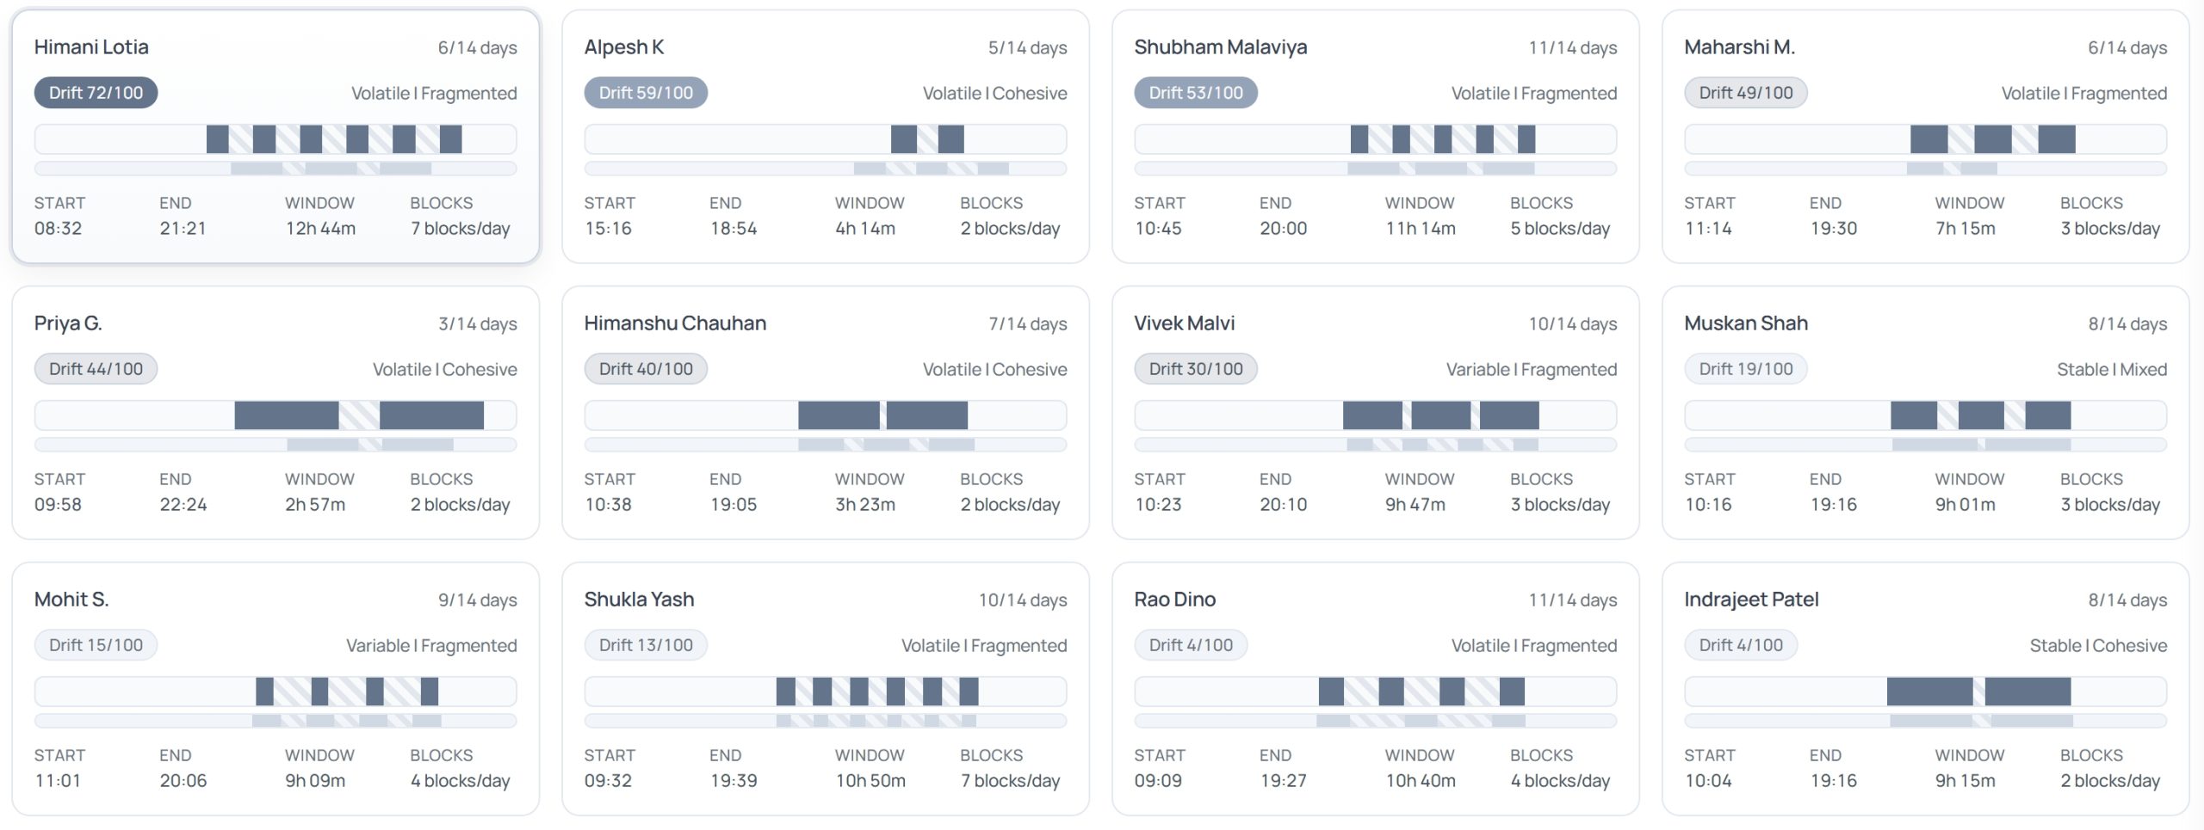Click Mohit S.'s Variable | Fragmented label
Image resolution: width=2204 pixels, height=830 pixels.
coord(431,646)
